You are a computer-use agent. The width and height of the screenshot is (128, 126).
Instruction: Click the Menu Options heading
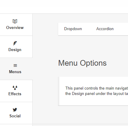click(82, 63)
